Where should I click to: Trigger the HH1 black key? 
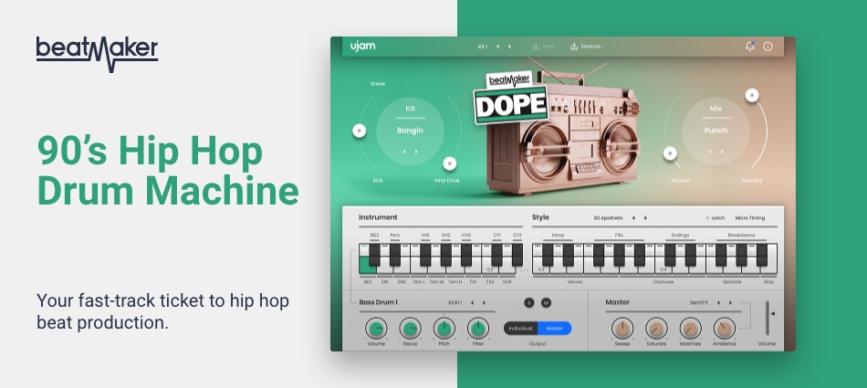425,255
